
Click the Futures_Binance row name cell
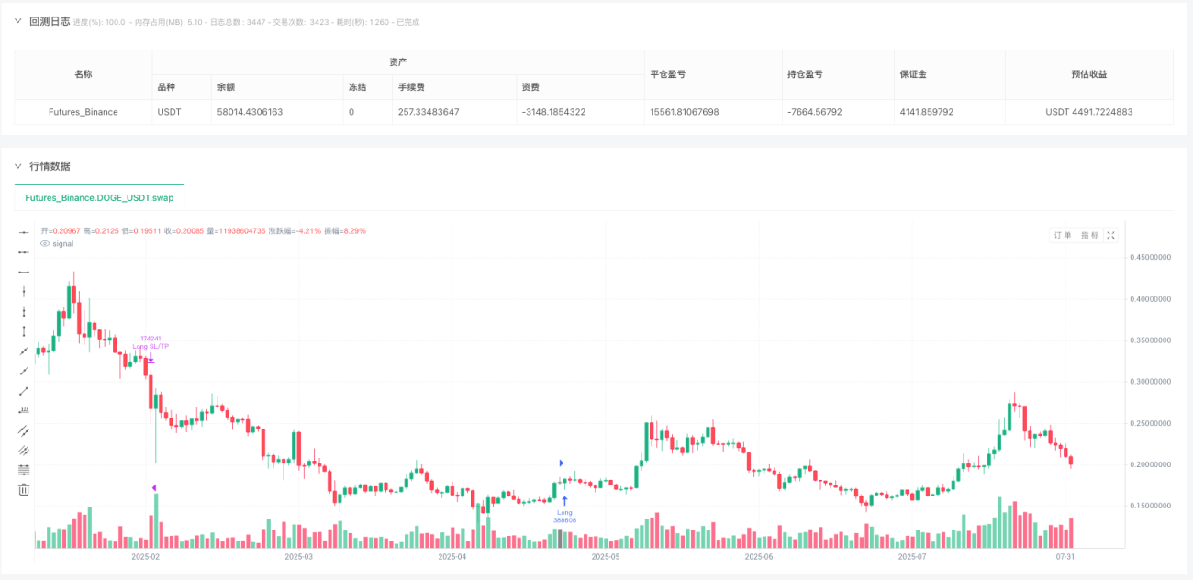pos(84,112)
